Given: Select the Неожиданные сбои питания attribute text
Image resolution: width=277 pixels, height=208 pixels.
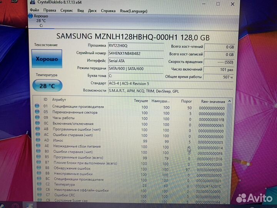Looking at the screenshot, I should tap(77, 146).
